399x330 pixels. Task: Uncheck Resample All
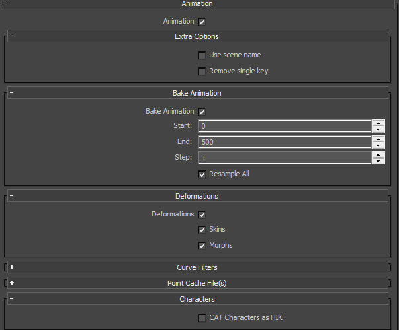[x=202, y=174]
